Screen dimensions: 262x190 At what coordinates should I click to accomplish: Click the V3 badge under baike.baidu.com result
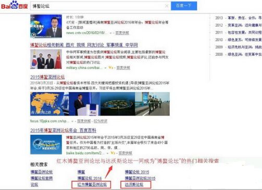[113, 153]
